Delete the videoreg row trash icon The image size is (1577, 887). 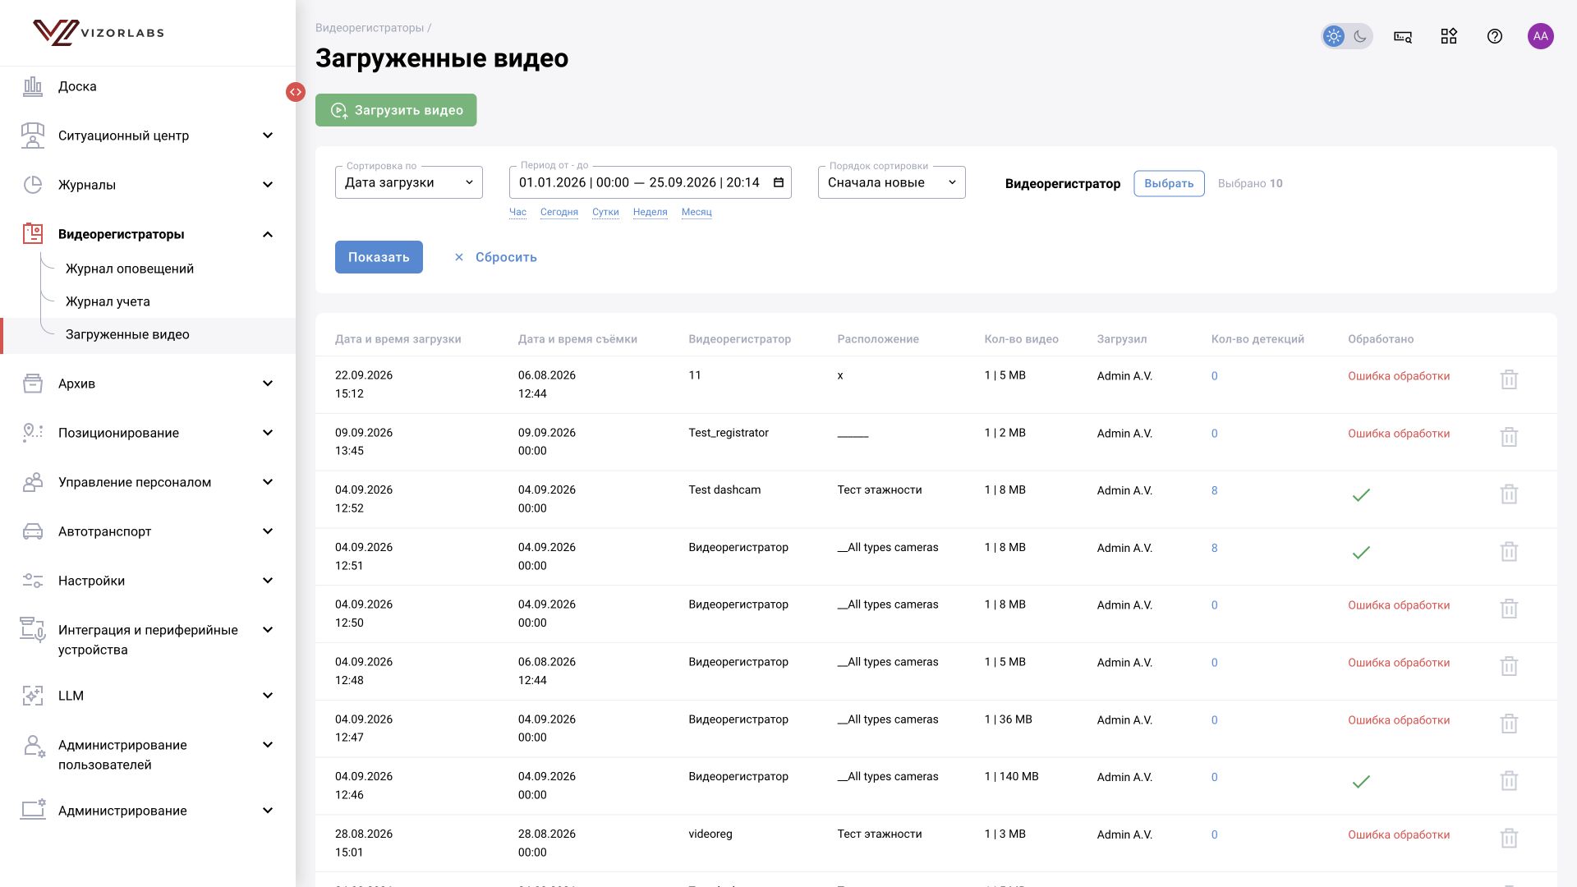[x=1509, y=839]
